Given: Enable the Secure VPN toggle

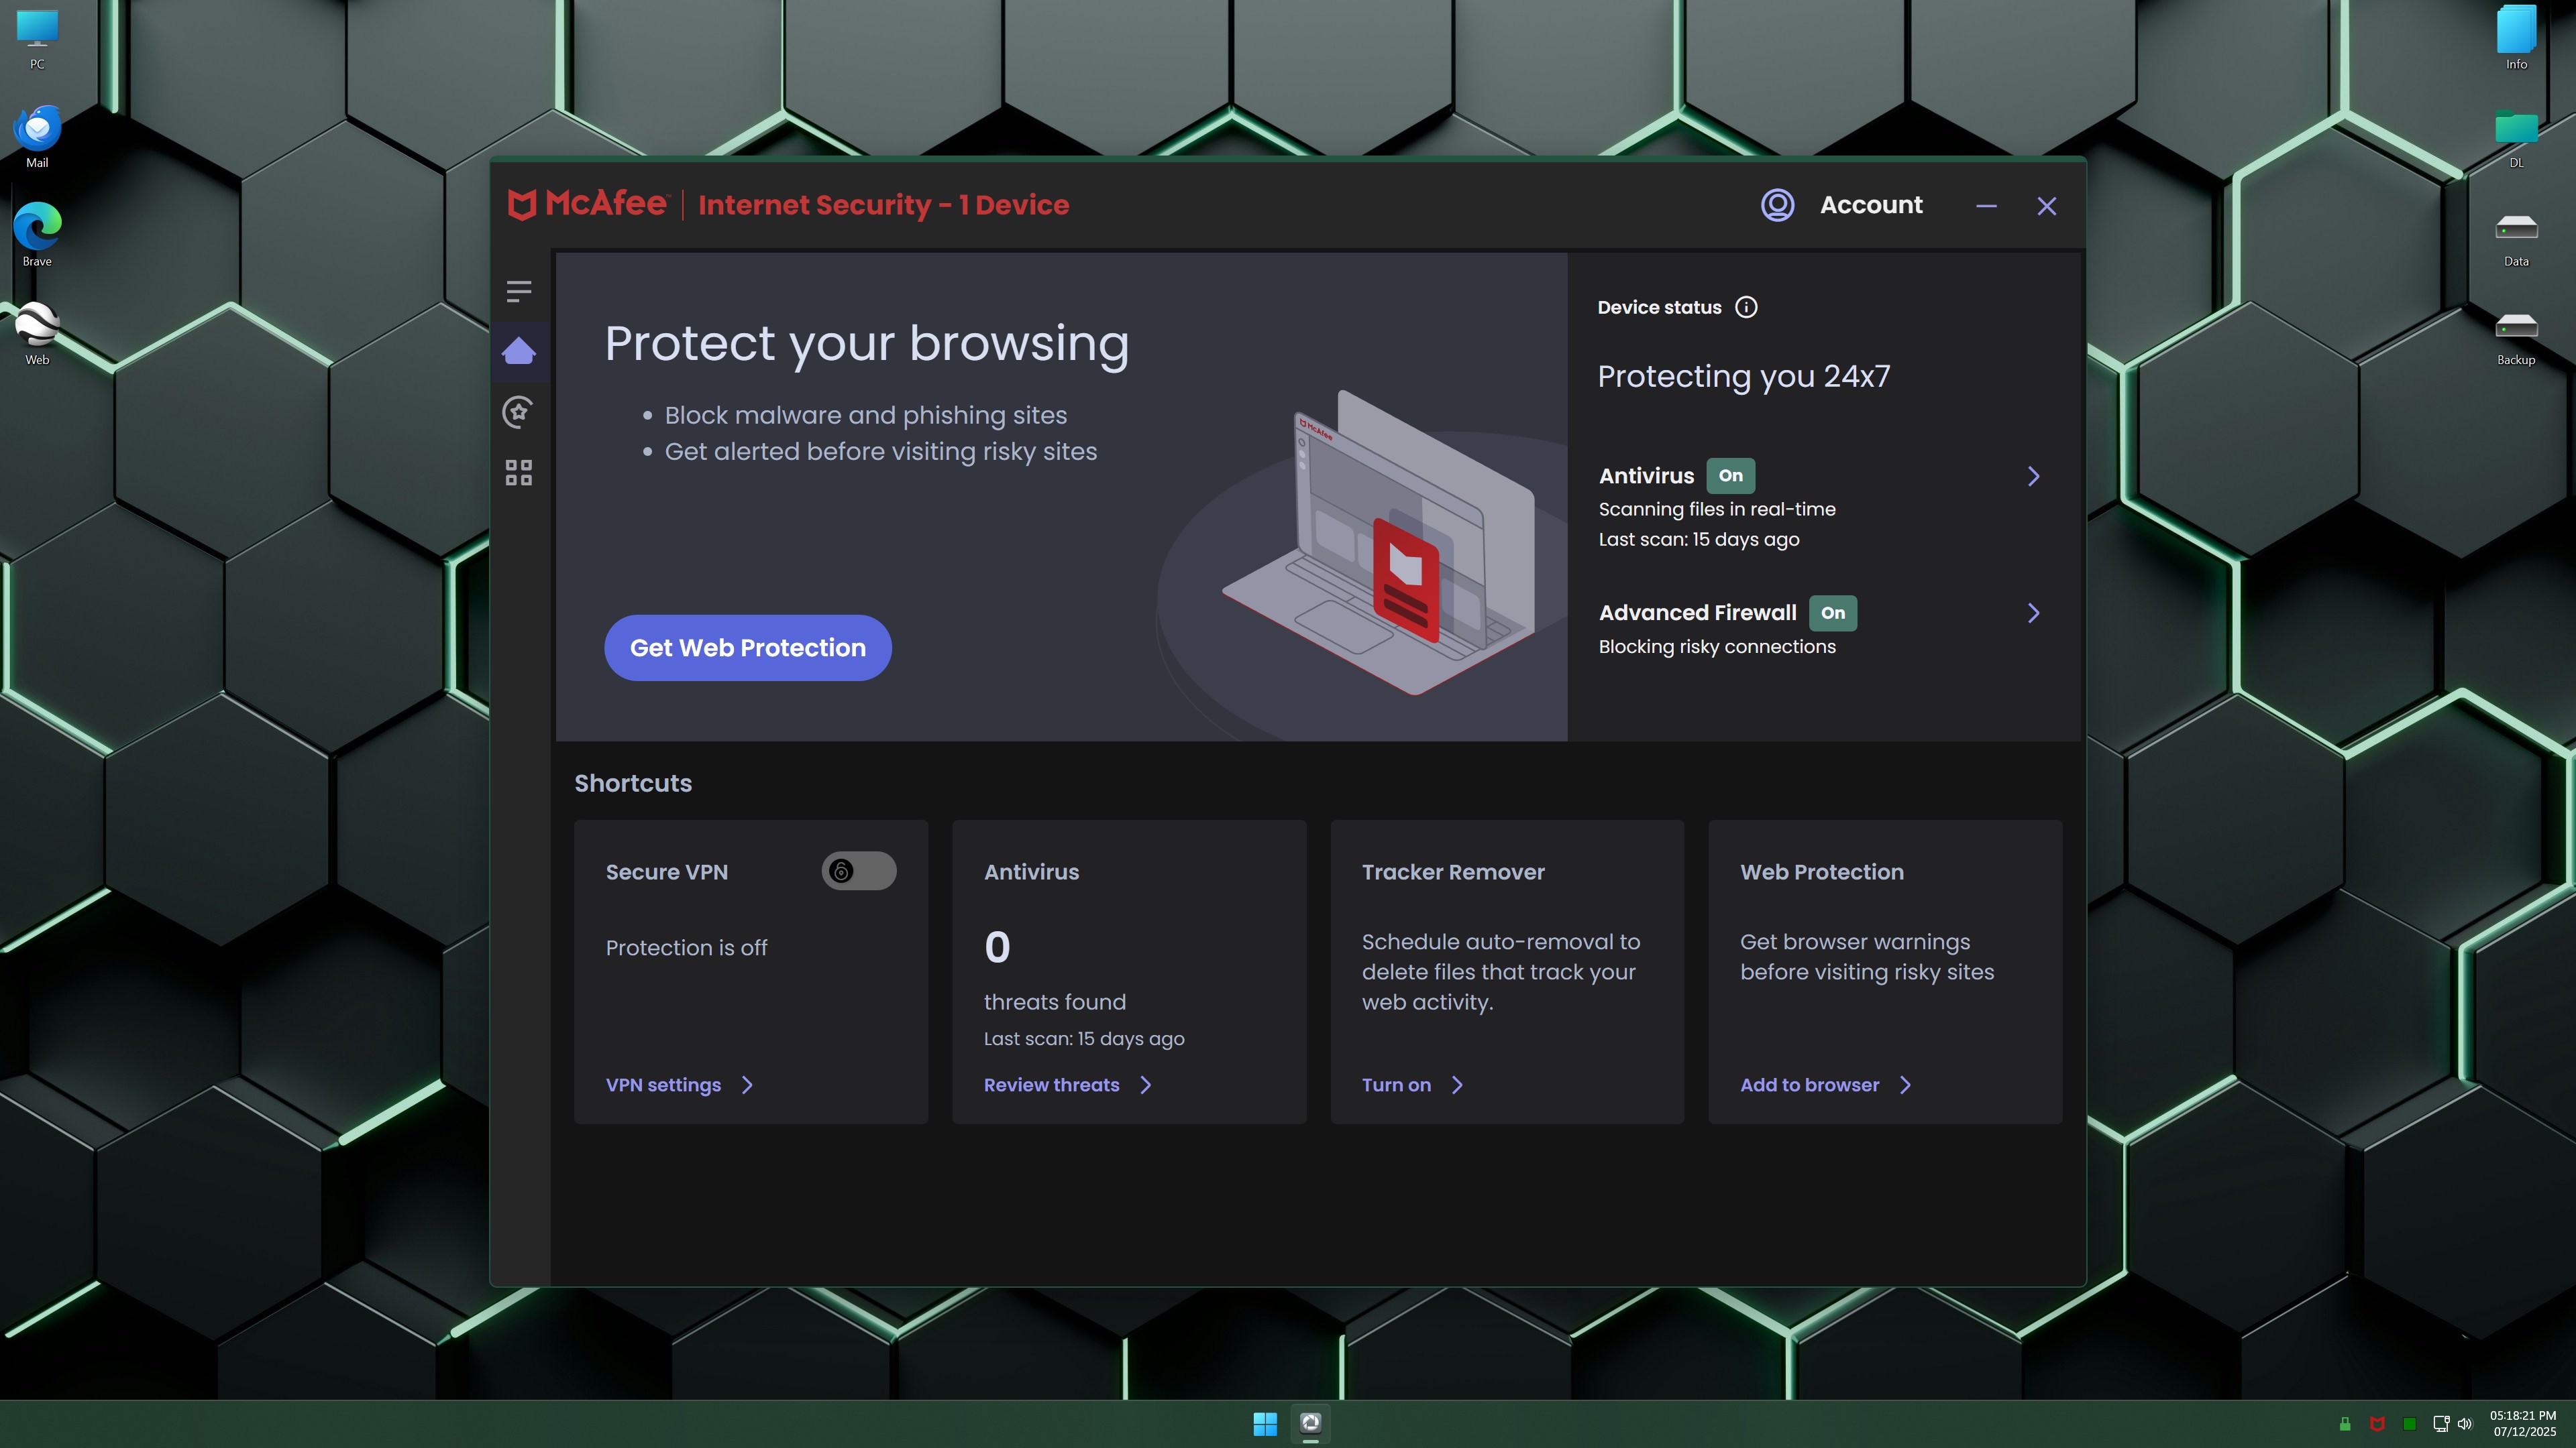Looking at the screenshot, I should click(x=858, y=870).
